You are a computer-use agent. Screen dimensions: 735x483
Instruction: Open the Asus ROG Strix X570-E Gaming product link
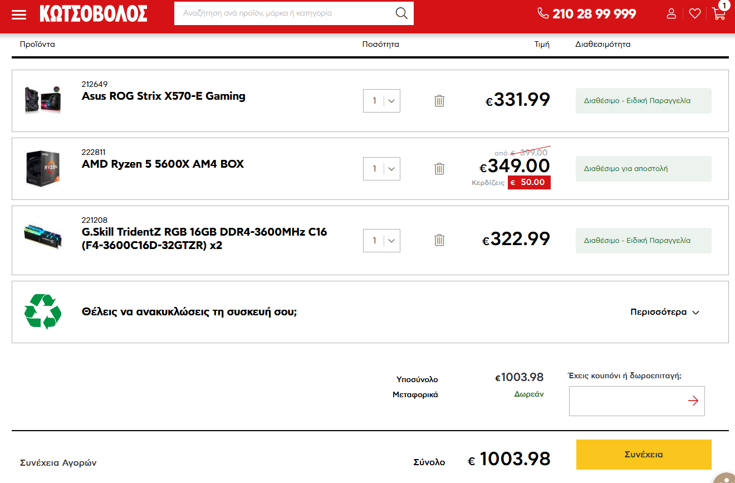coord(164,96)
